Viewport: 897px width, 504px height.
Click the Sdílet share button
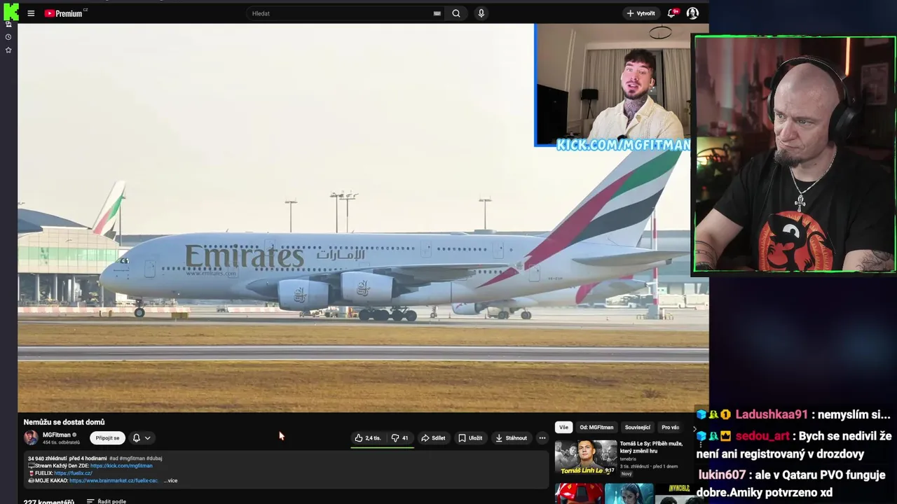(x=433, y=438)
